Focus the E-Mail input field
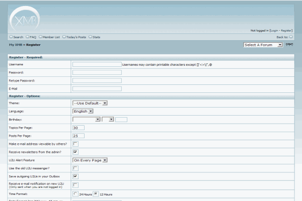 97,88
